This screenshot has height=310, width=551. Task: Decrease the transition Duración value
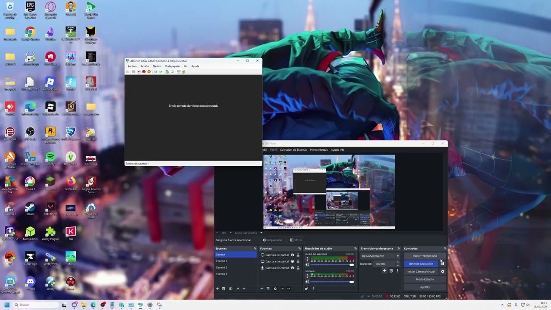tap(397, 265)
